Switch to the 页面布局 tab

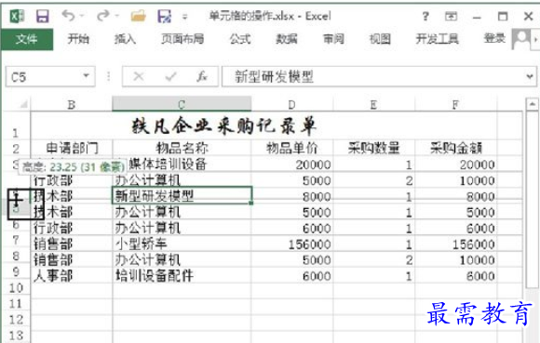(182, 39)
